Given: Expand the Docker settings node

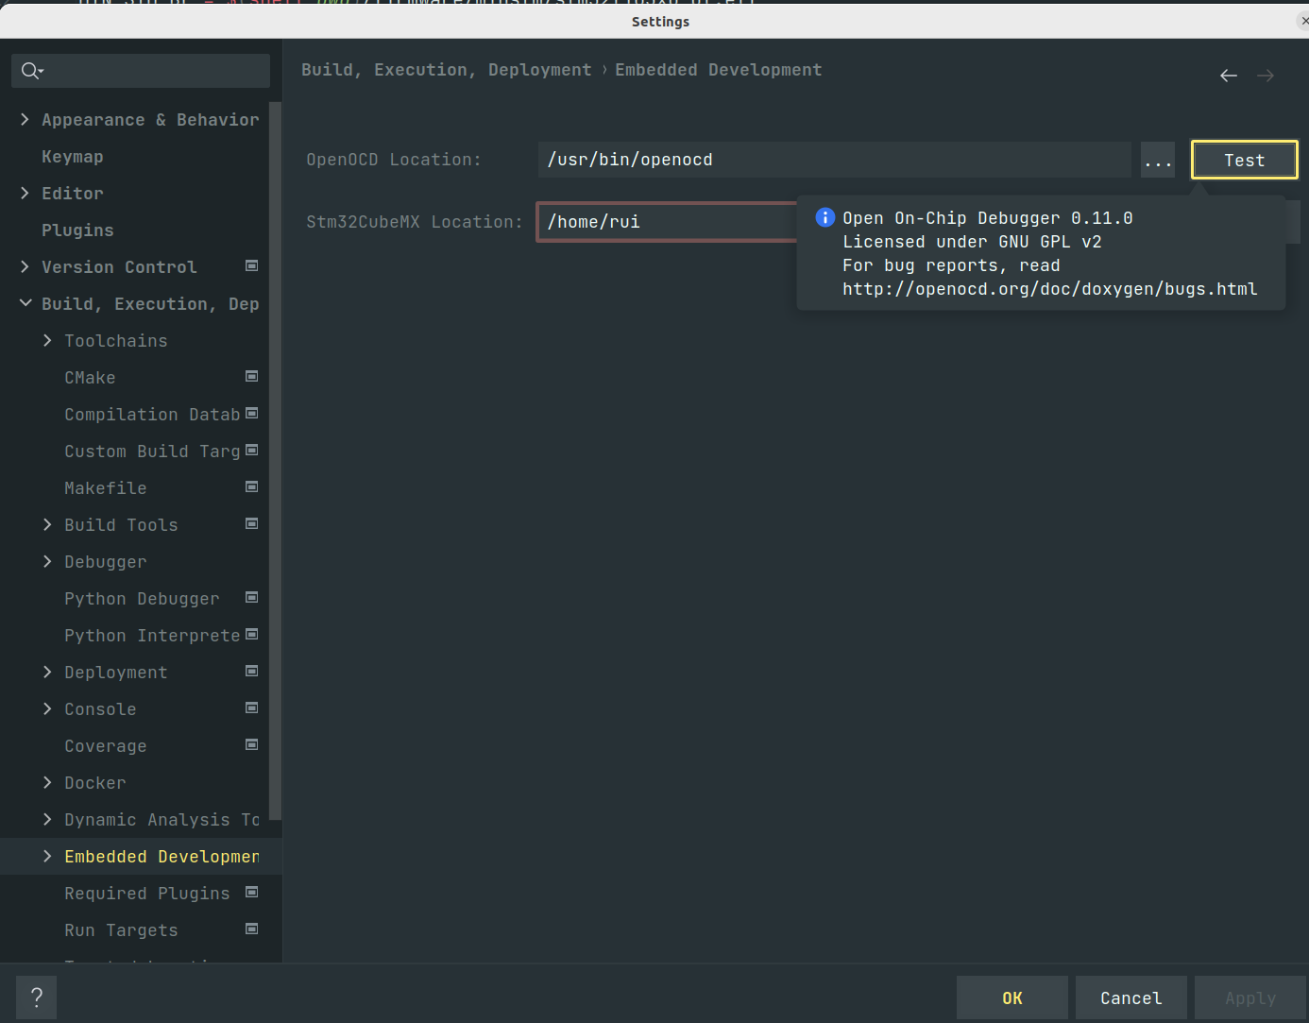Looking at the screenshot, I should [48, 782].
